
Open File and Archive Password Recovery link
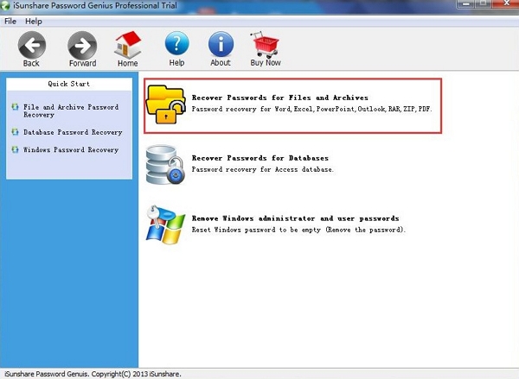pos(71,111)
